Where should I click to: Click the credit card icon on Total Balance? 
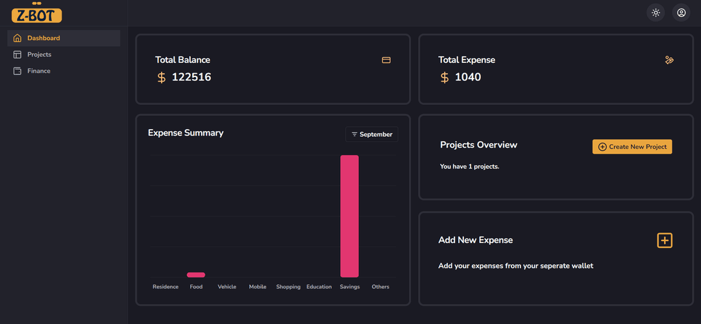click(x=386, y=60)
